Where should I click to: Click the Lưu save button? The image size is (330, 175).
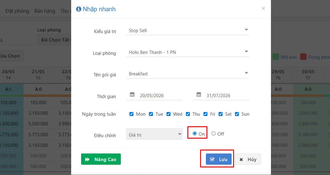coord(219,159)
